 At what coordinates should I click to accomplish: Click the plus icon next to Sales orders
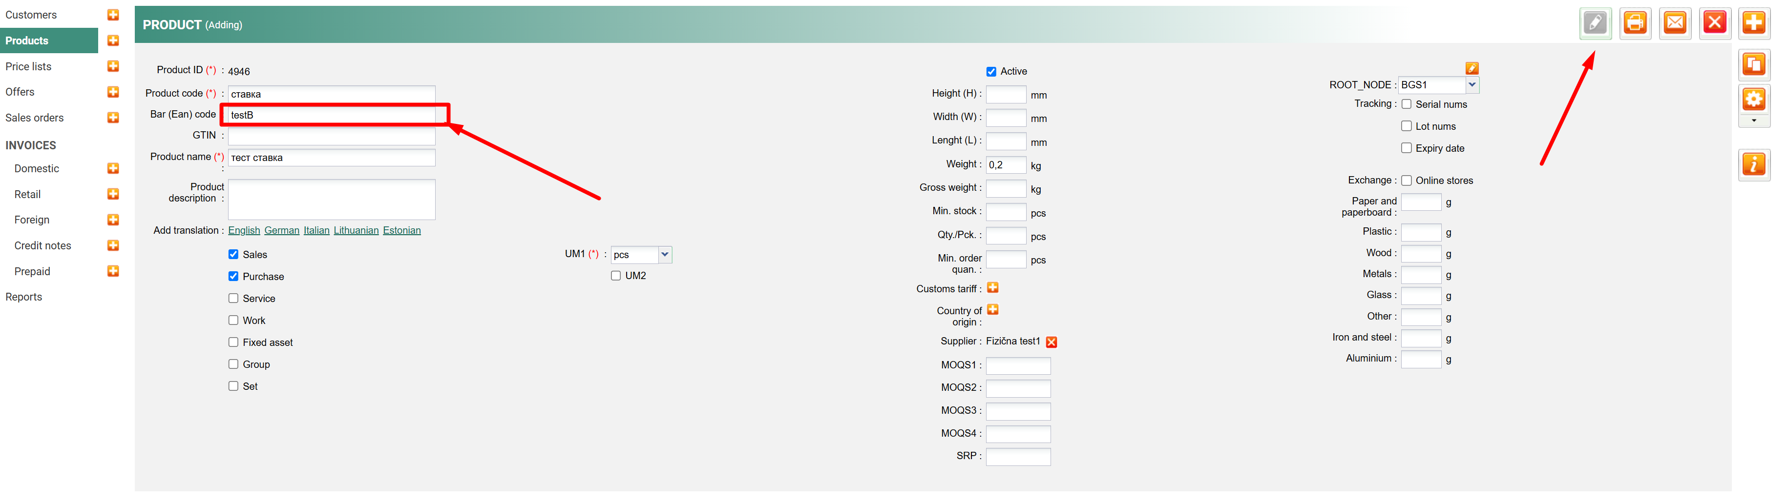pyautogui.click(x=113, y=117)
